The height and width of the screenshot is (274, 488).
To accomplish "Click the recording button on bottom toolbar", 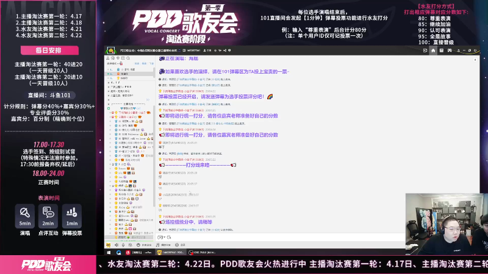I will 180,245.
